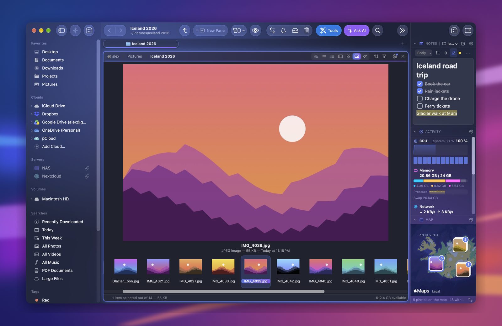Click the notification bell icon
The height and width of the screenshot is (326, 502).
click(x=283, y=30)
